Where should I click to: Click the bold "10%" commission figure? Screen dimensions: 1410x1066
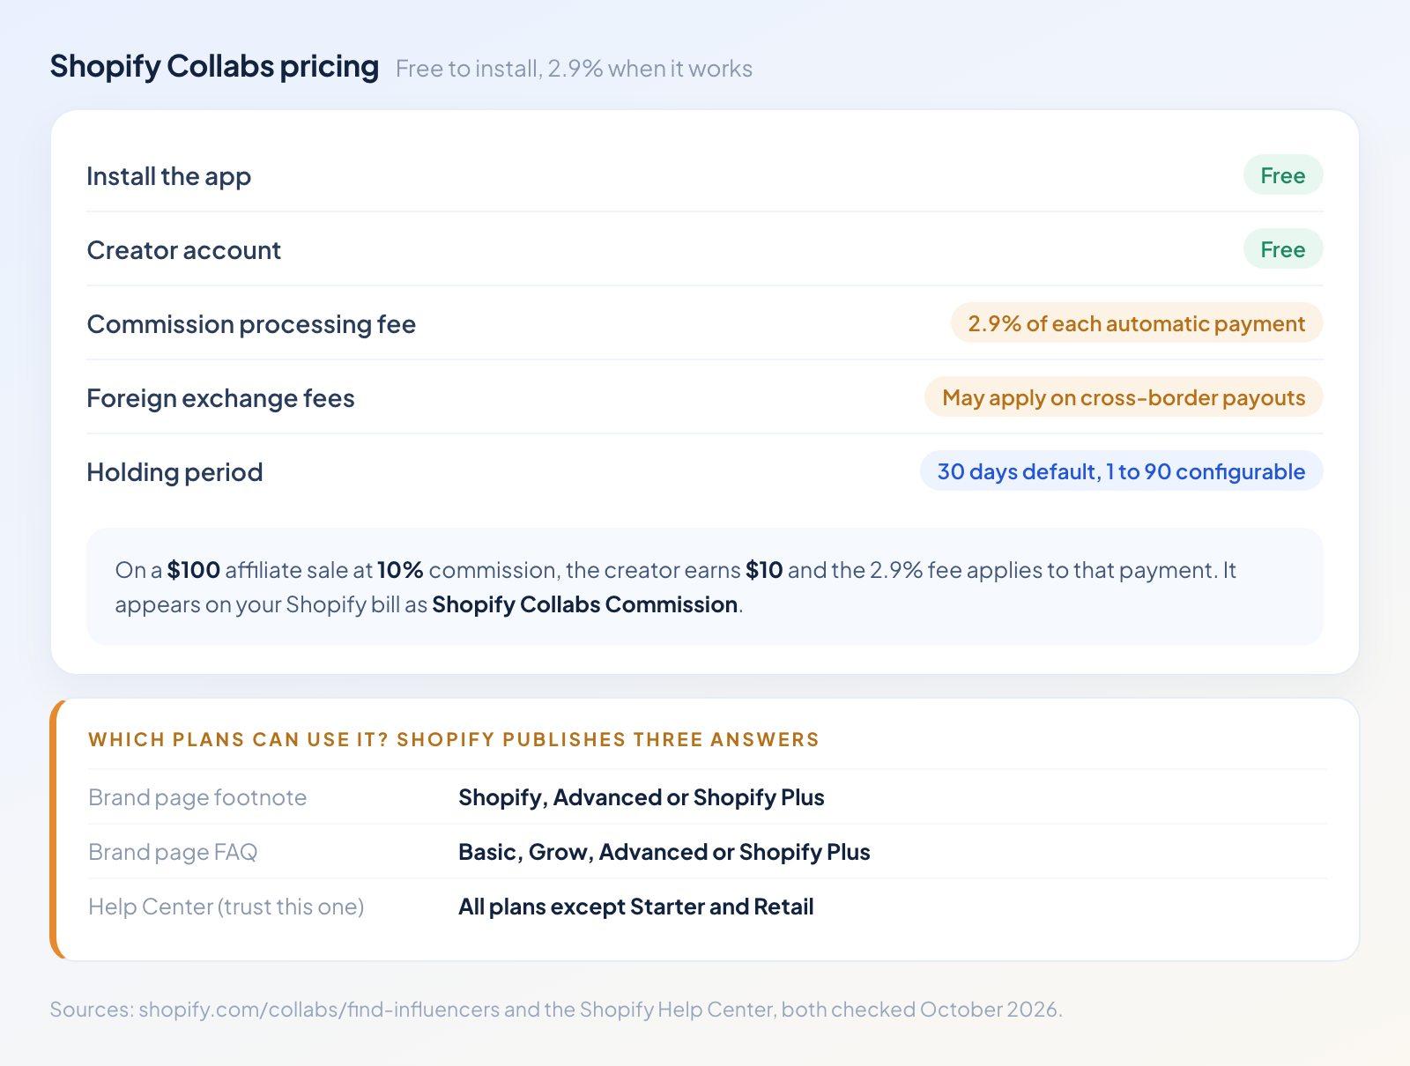[400, 570]
